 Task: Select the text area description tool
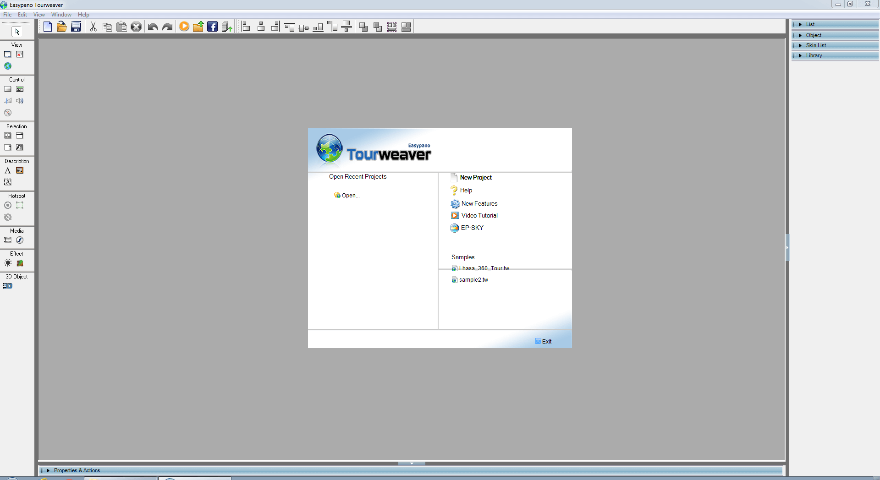coord(8,182)
